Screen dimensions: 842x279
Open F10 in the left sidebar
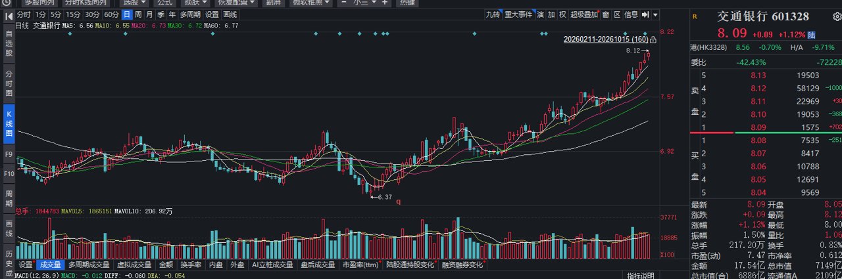[9, 173]
